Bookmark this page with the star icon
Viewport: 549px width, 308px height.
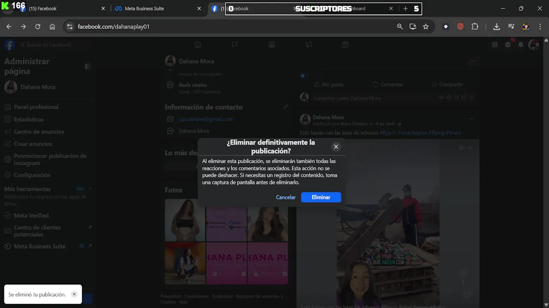click(425, 27)
